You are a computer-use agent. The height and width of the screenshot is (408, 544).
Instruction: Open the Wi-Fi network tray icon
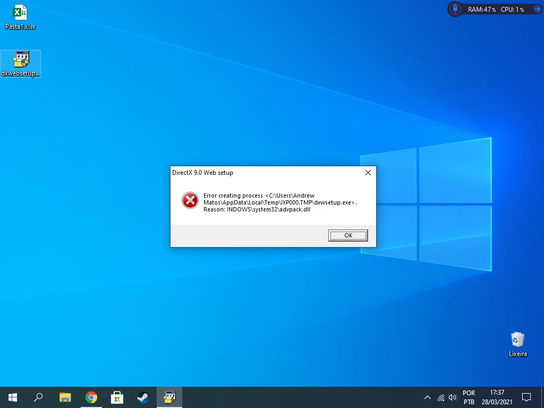pos(441,397)
